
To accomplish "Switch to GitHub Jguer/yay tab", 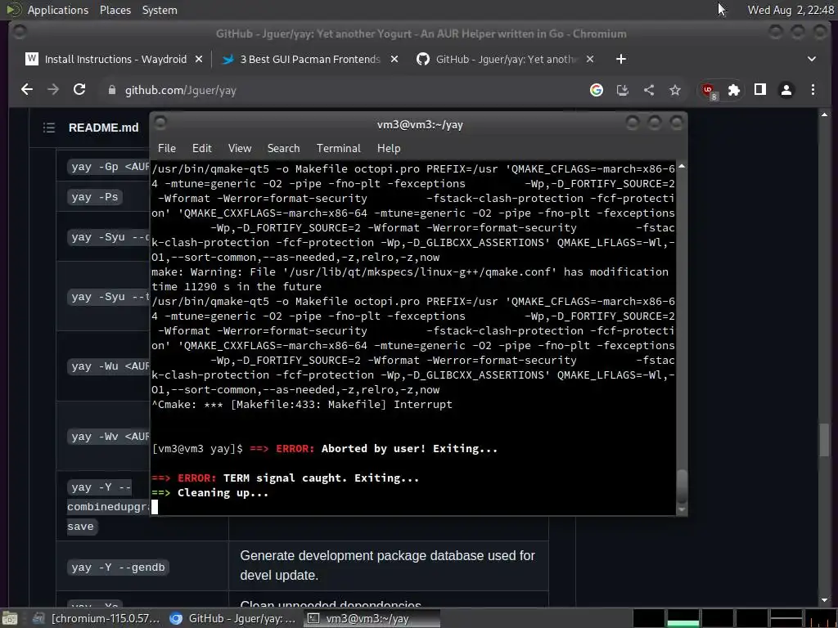I will (505, 59).
